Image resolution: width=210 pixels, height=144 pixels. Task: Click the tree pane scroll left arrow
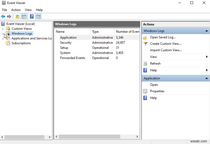pos(2,137)
